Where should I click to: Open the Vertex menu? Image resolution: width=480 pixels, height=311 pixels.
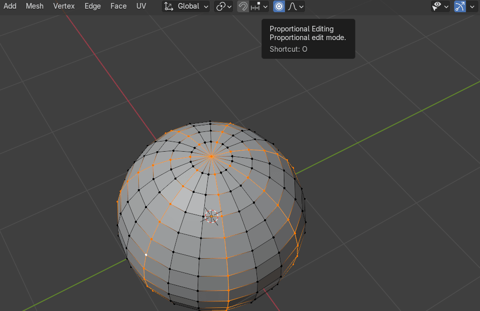tap(64, 6)
